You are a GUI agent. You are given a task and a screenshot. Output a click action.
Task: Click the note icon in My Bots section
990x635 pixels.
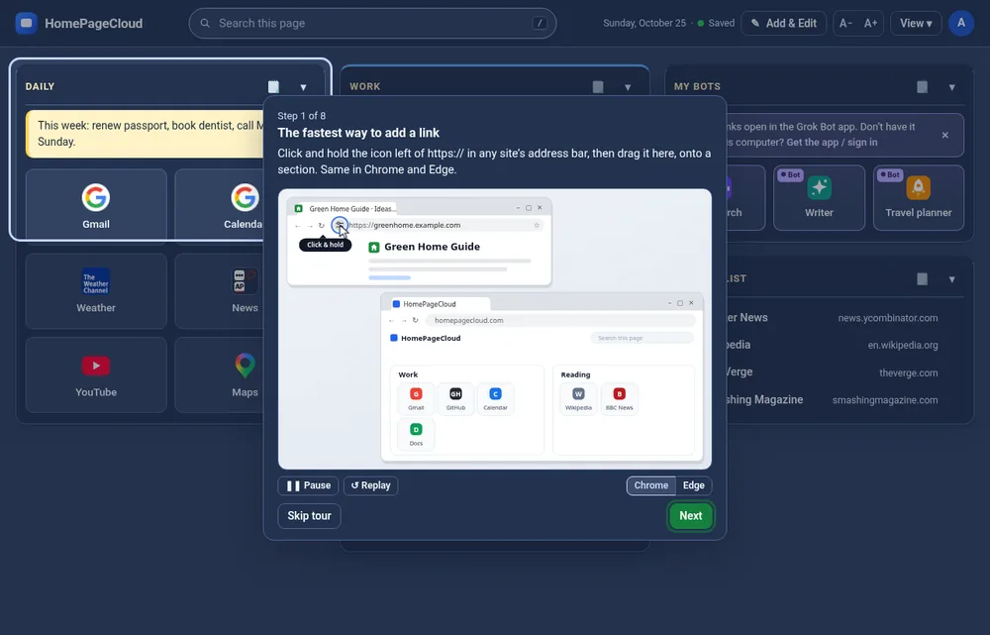[923, 86]
